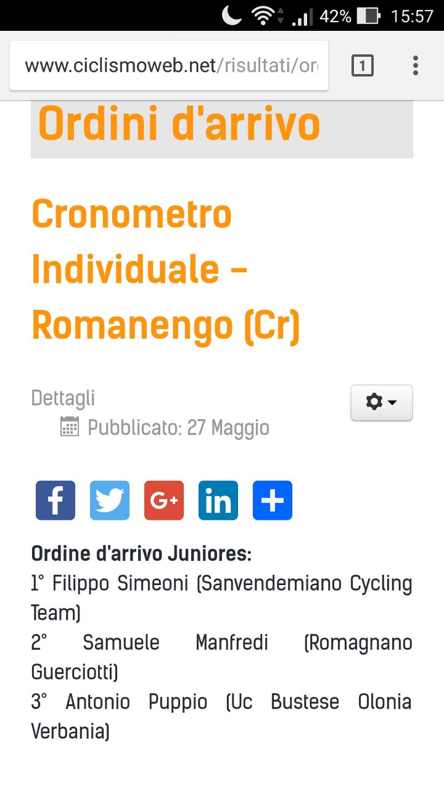Tap the battery indicator in status bar
This screenshot has width=444, height=790.
(x=369, y=16)
